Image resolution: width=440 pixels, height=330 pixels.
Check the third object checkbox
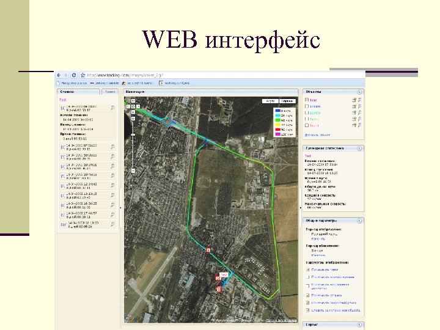(x=307, y=113)
